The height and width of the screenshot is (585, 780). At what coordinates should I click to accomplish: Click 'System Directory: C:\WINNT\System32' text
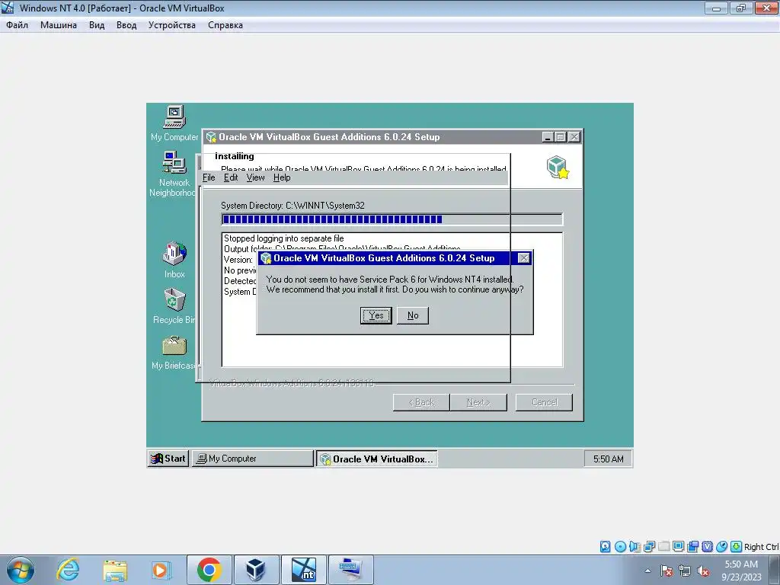point(292,206)
